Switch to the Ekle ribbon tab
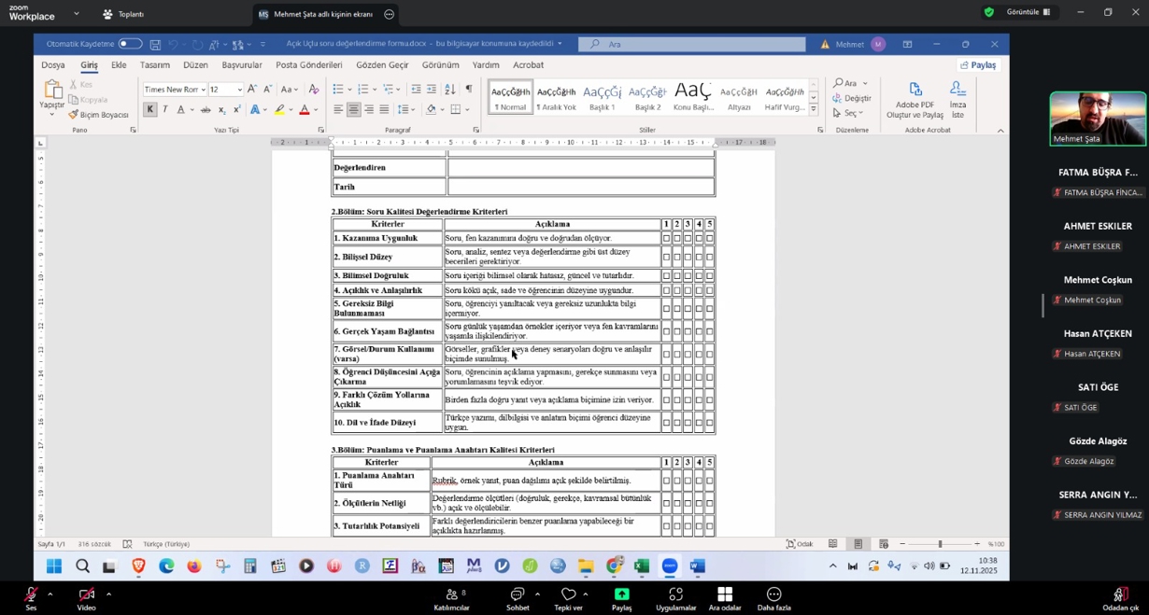 click(119, 65)
